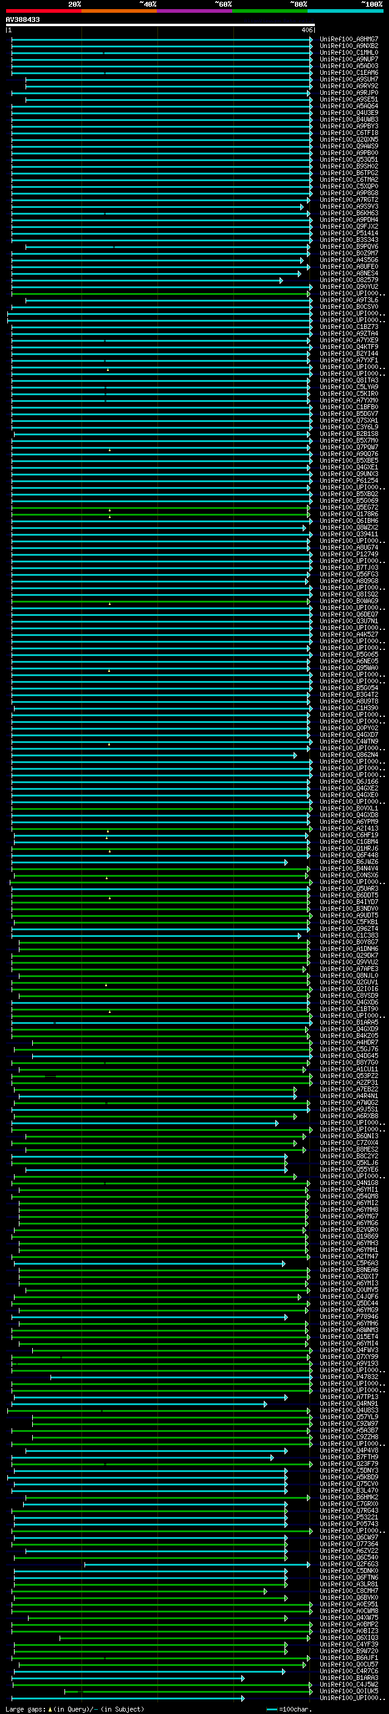Screen dimensions: 389x1714
Task: Select the UniRef100_Q53Q51 label
Action: pos(349,160)
